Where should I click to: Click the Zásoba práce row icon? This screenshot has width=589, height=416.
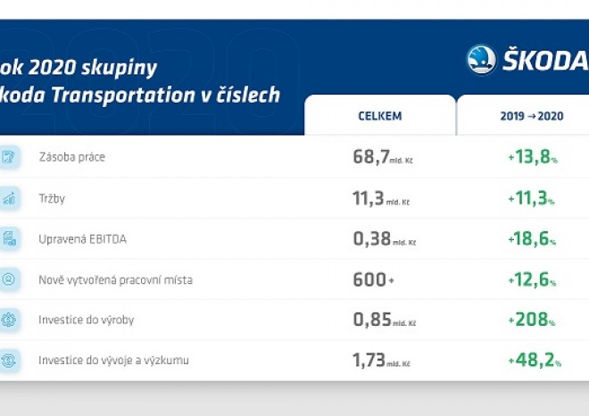click(x=9, y=157)
